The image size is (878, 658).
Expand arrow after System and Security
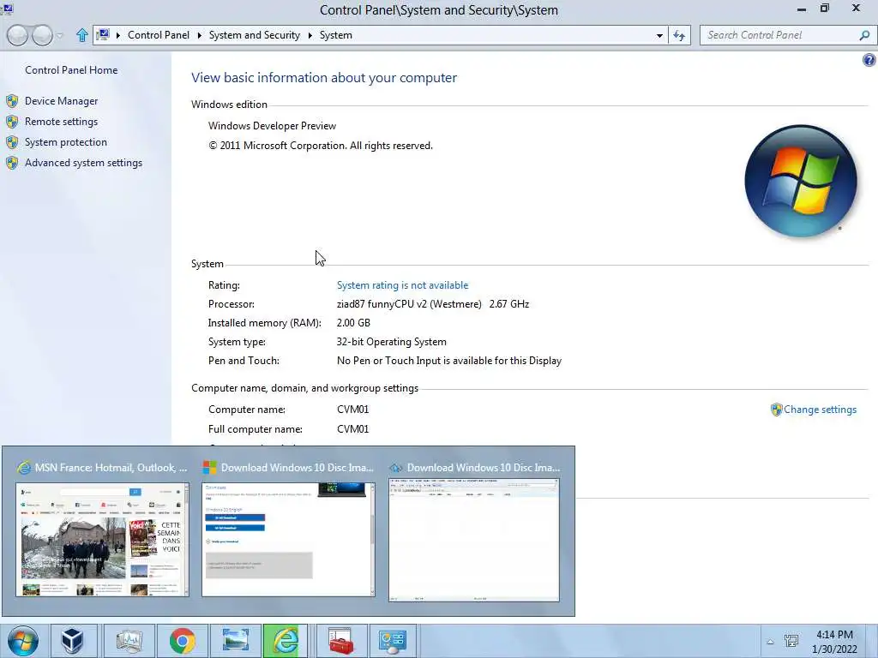[310, 35]
